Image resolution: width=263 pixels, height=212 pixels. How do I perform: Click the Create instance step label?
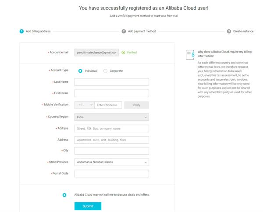243,32
